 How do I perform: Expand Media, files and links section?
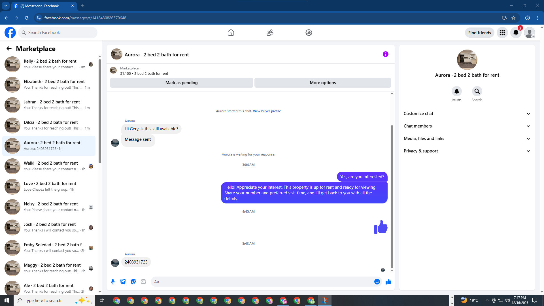click(x=467, y=139)
